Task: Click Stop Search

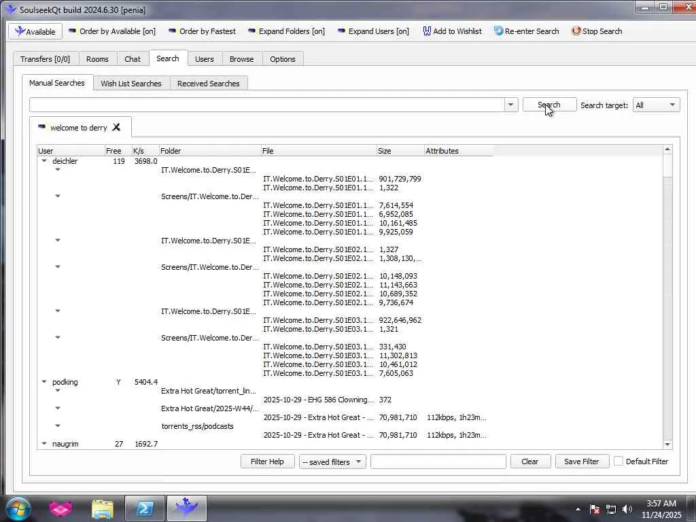Action: pos(597,31)
